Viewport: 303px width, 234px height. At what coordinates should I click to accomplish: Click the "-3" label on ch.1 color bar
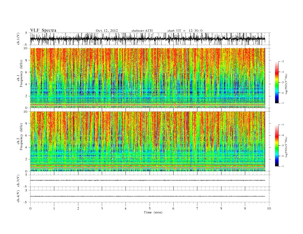coord(282,62)
